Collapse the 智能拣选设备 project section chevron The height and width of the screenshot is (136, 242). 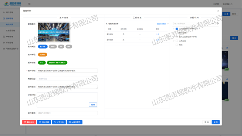click(168, 24)
